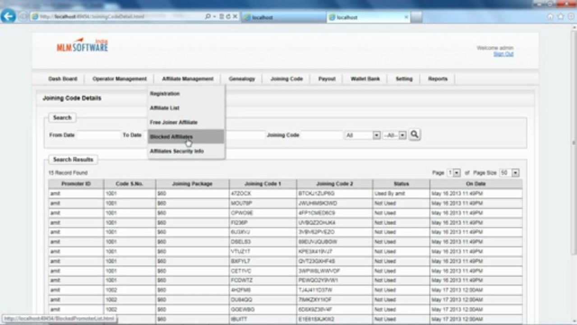Select Affiliate List from the dropdown menu
The image size is (577, 325).
click(186, 108)
